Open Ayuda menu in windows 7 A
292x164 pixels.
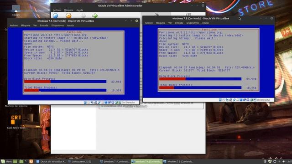70,26
